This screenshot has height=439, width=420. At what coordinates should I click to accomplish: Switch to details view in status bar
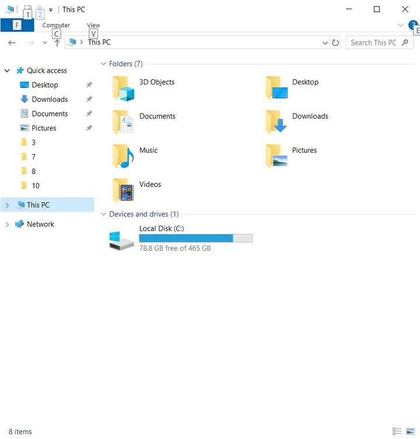[x=397, y=431]
